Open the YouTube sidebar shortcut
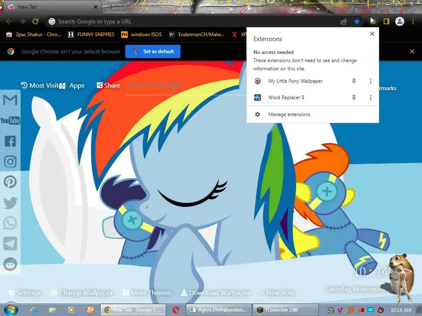The image size is (422, 316). tap(10, 121)
